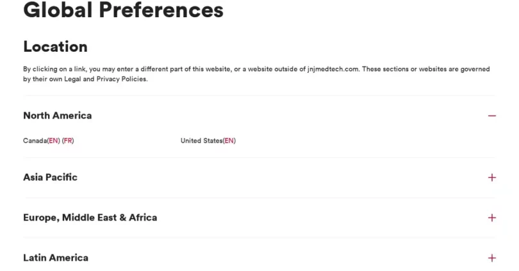The width and height of the screenshot is (519, 271).
Task: Click Europe, Middle East & Africa heading
Action: (x=90, y=217)
